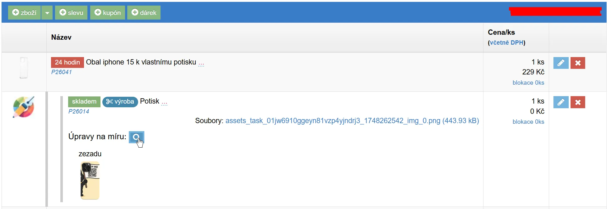Viewport: 611px width, 209px height.
Task: Open the uploaded png file link
Action: [352, 121]
